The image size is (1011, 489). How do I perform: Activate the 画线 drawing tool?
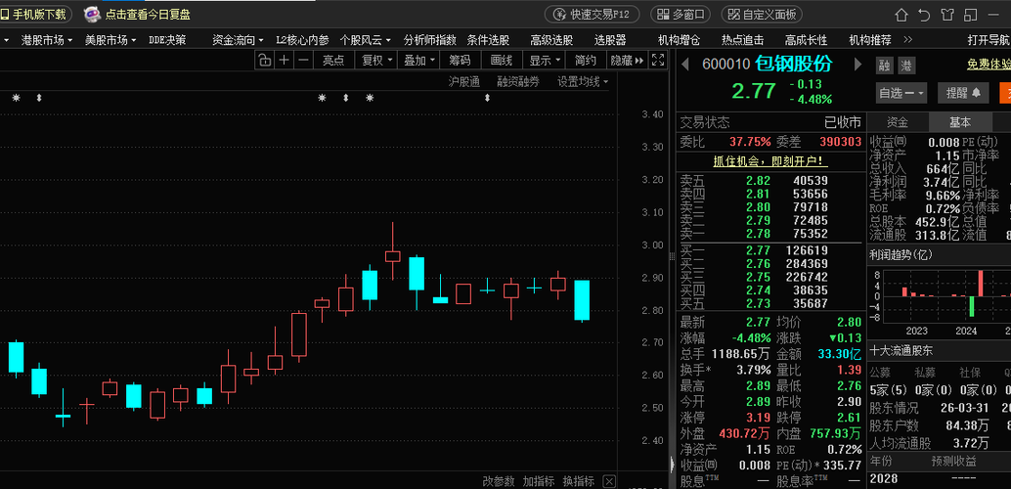tap(501, 61)
